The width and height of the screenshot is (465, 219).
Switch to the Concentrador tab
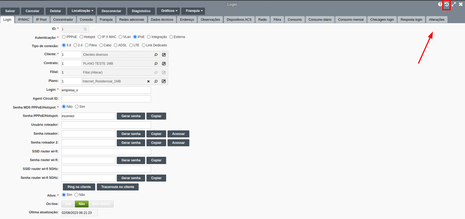click(x=63, y=20)
